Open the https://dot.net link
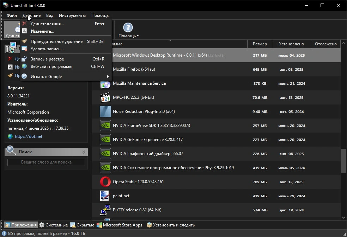Image resolution: width=347 pixels, height=237 pixels. [x=29, y=136]
